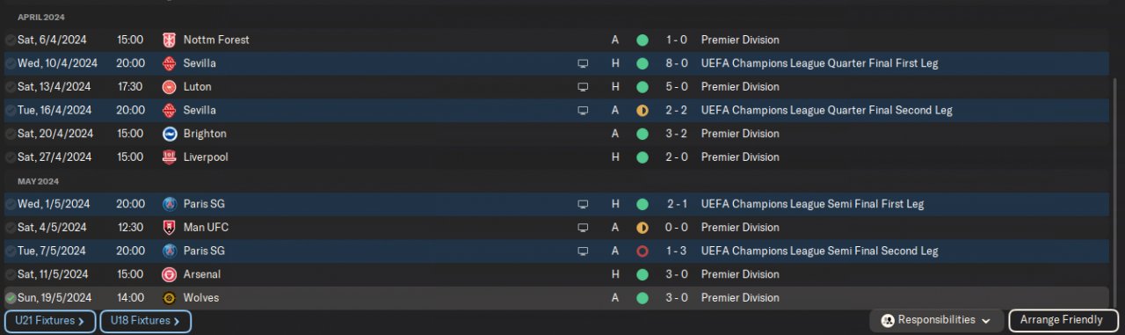
Task: Click the checkmark beside Sun, 19/5/2024
Action: (x=10, y=298)
